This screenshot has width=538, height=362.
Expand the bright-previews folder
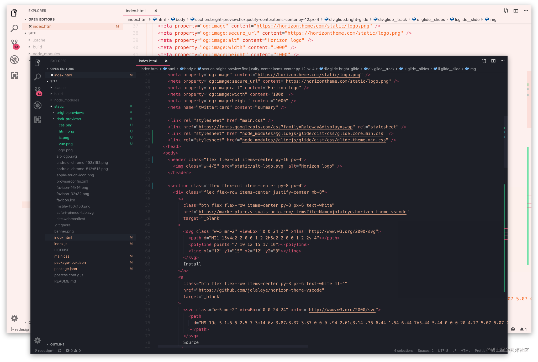[70, 113]
